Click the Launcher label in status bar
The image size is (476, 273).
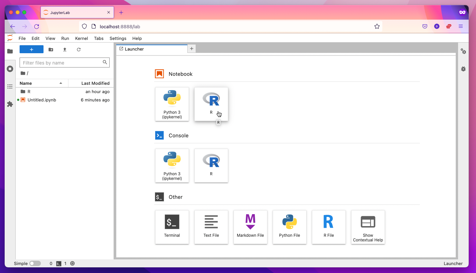coord(453,263)
